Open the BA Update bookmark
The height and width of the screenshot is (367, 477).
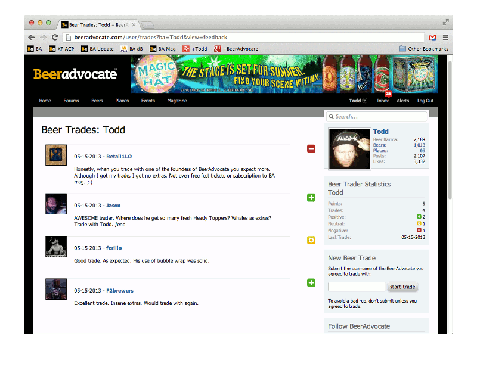97,49
